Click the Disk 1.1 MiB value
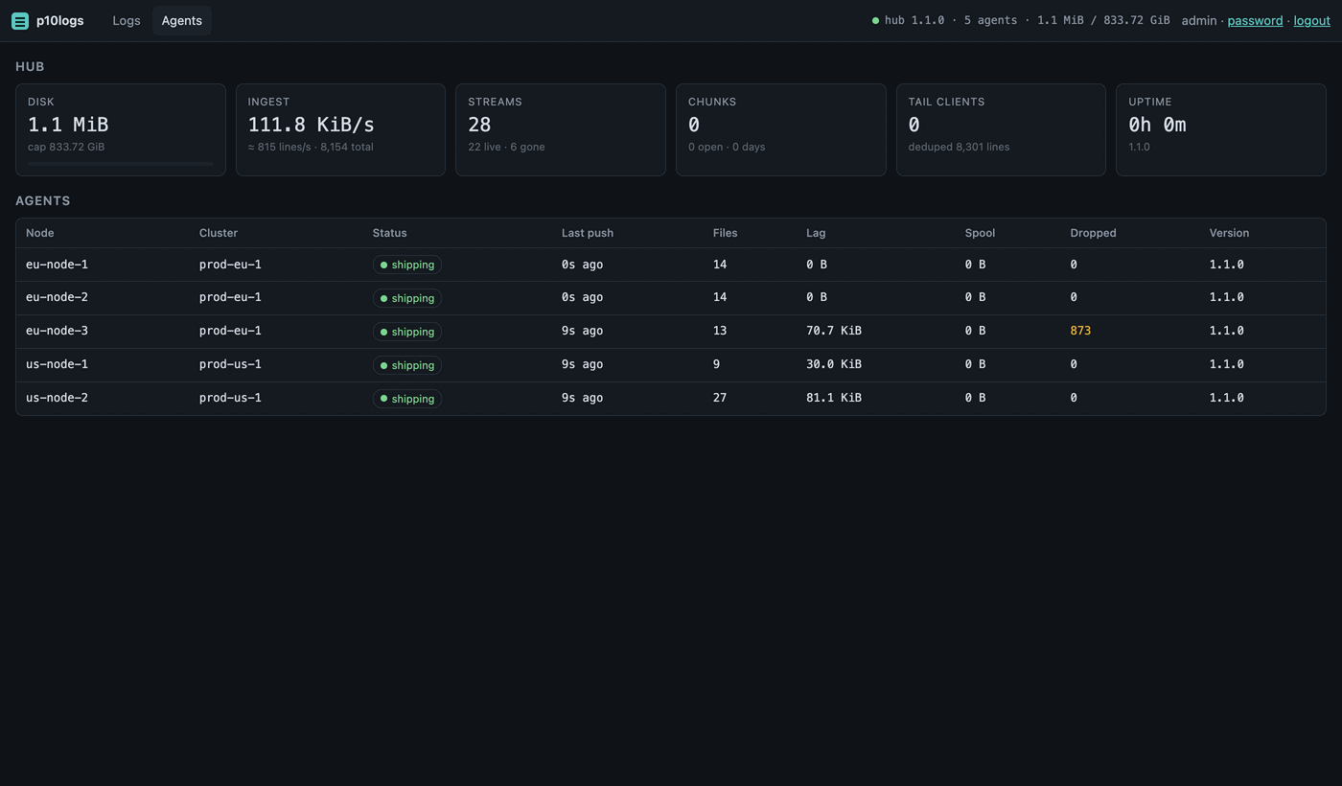 68,125
